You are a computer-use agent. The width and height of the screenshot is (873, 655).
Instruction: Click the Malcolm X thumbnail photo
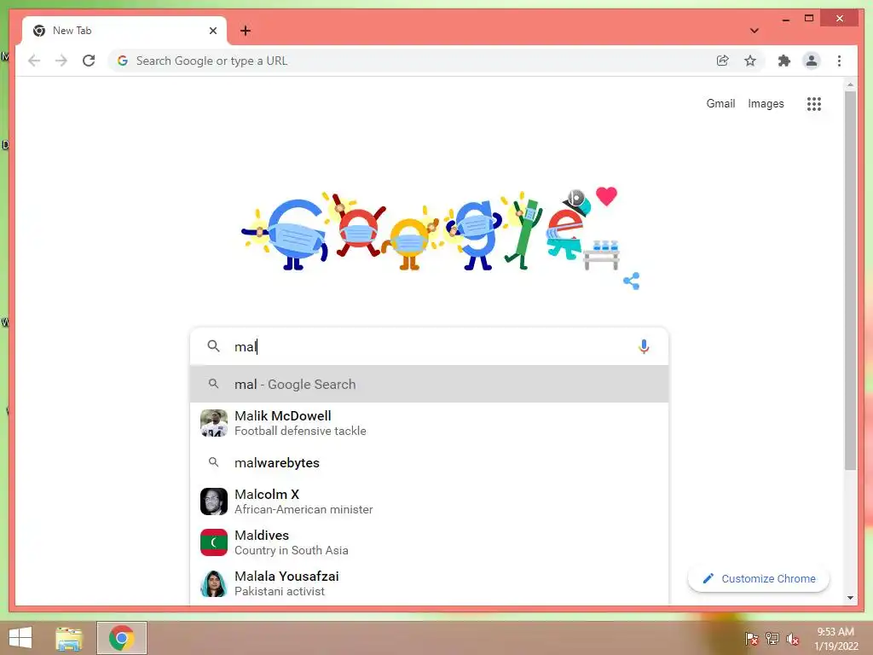pyautogui.click(x=214, y=501)
